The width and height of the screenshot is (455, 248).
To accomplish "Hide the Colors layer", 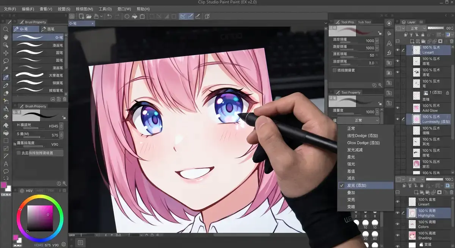I will [x=398, y=224].
